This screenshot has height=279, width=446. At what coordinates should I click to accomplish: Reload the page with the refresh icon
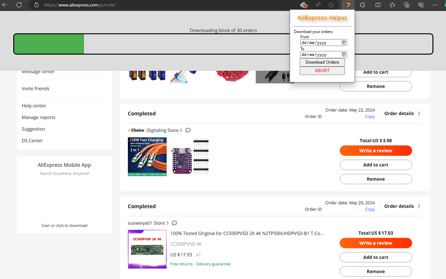19,5
